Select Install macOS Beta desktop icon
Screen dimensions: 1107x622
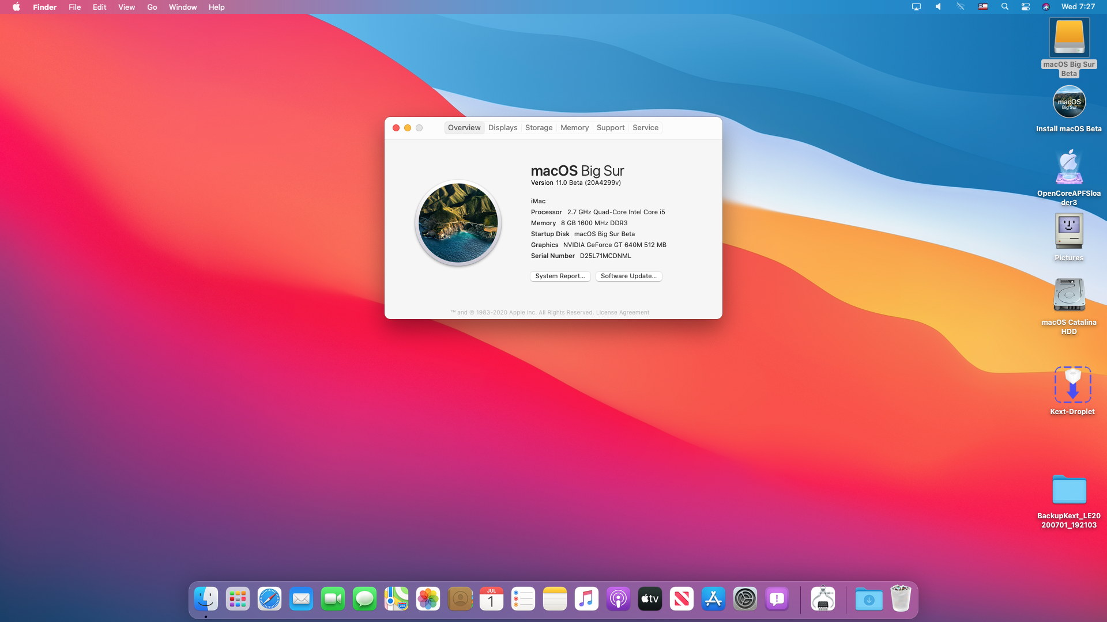pyautogui.click(x=1069, y=103)
